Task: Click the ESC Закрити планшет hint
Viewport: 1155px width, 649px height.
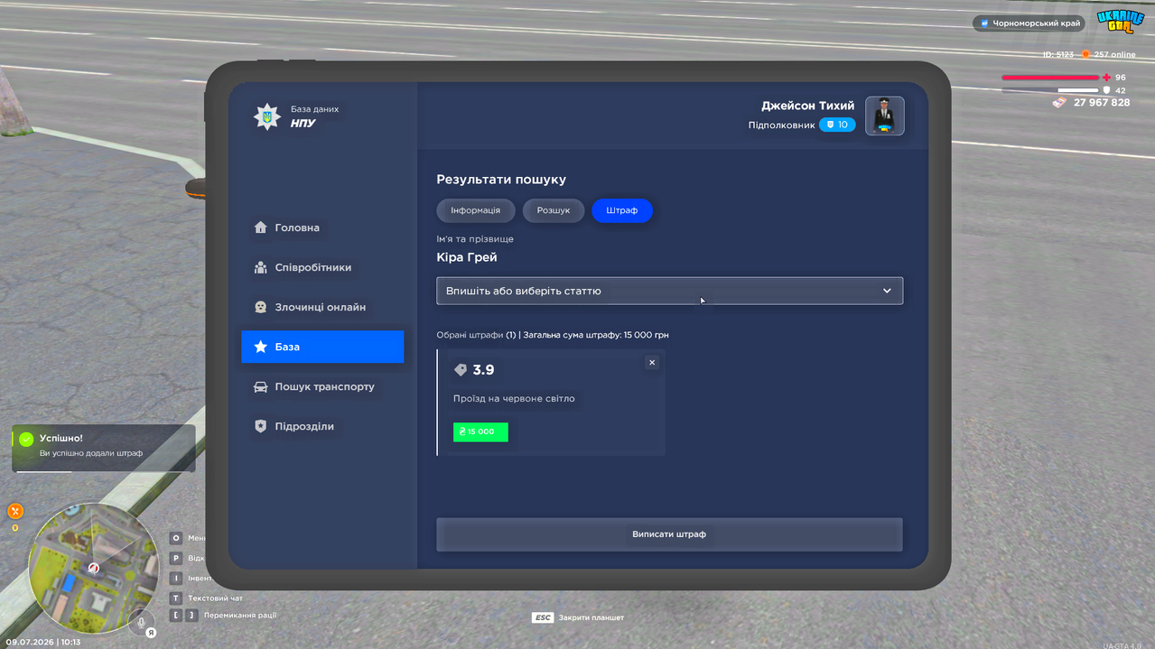Action: coord(578,617)
